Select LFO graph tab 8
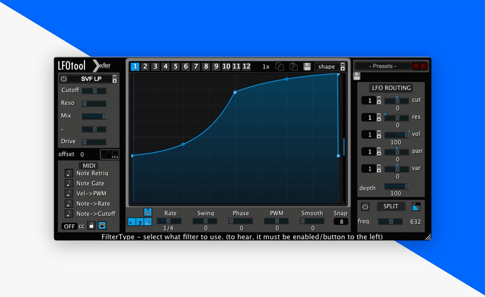This screenshot has width=485, height=297. tap(206, 66)
